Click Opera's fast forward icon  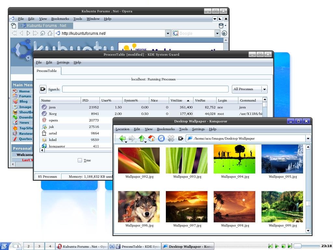click(35, 33)
